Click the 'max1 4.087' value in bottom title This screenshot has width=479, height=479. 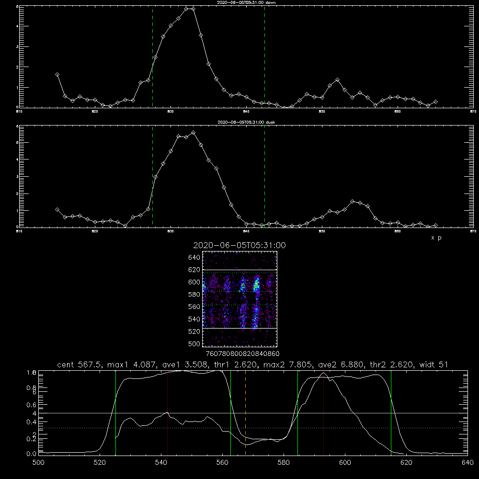coord(131,365)
